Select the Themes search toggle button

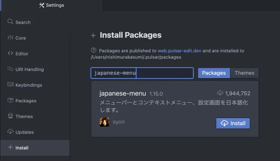click(245, 73)
